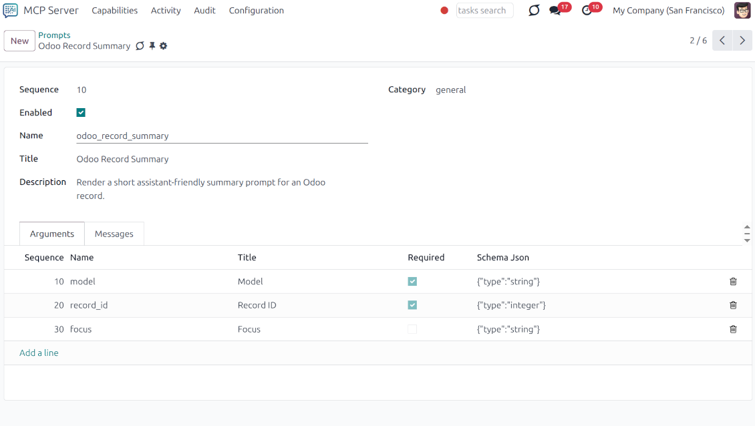Viewport: 755px width, 426px height.
Task: Delete the focus argument via its trash icon
Action: point(733,329)
